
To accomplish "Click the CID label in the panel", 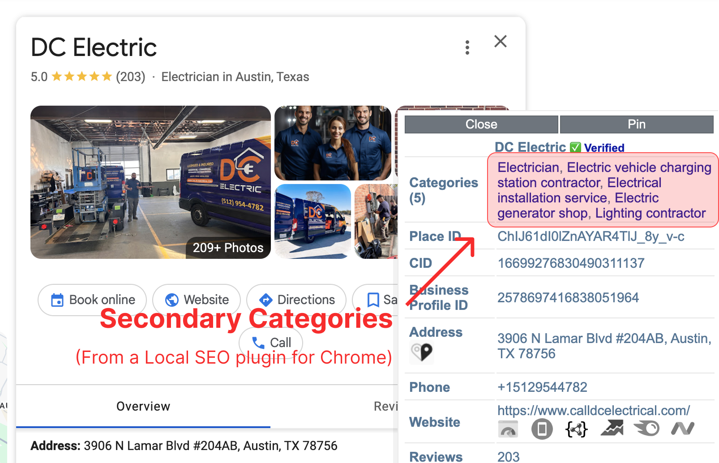I will (x=420, y=263).
